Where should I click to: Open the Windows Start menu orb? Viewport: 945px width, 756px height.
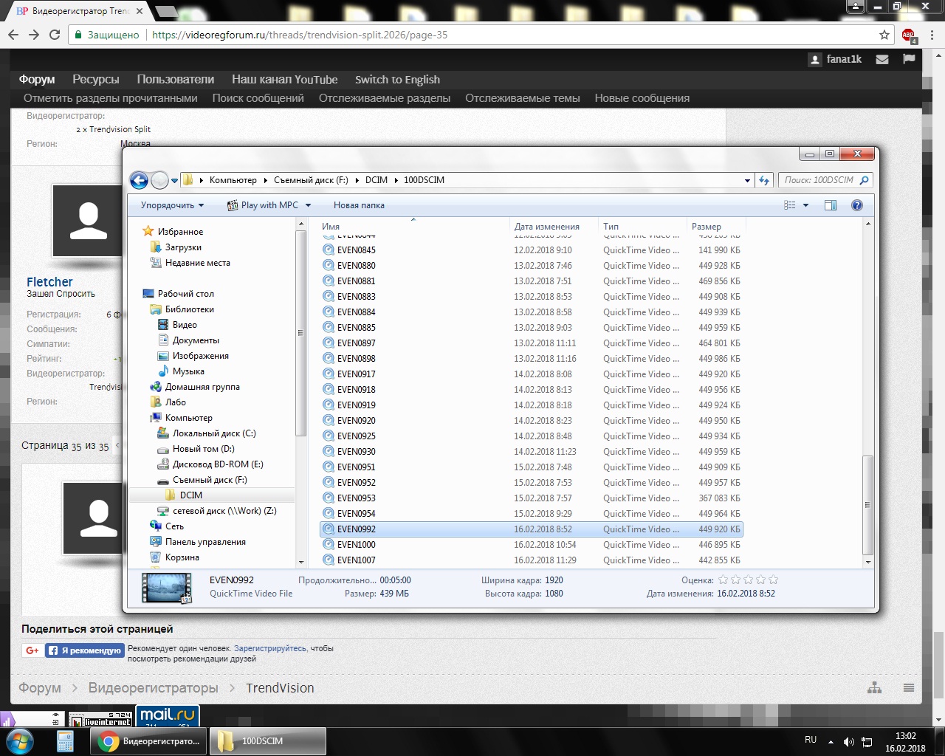(19, 740)
